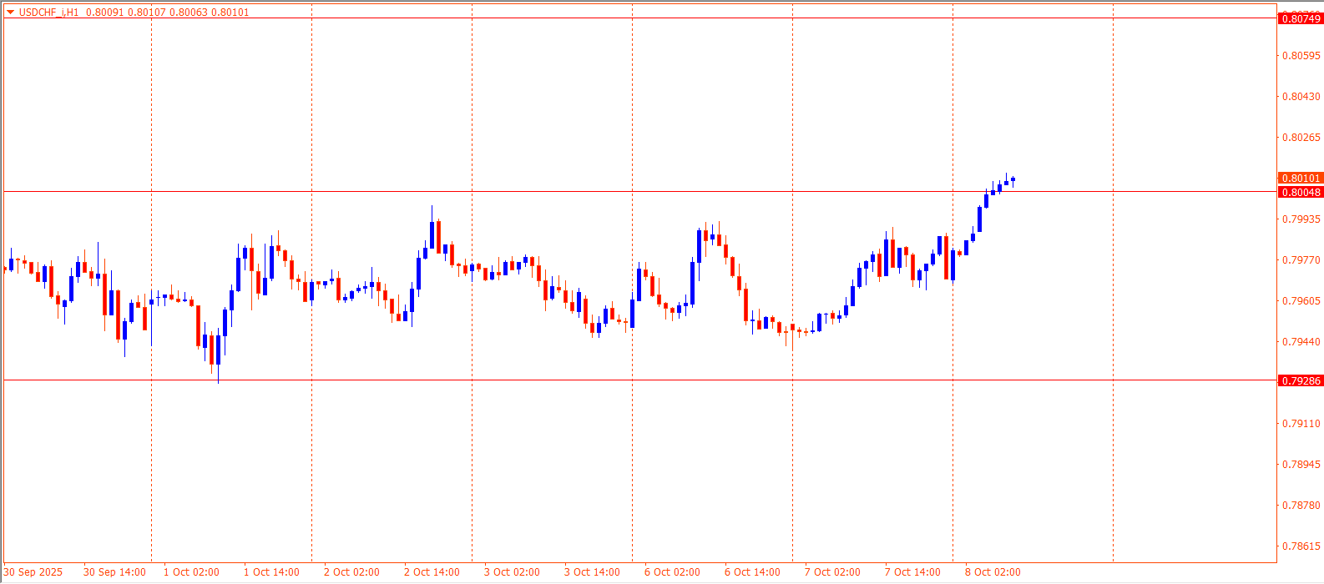Click the 0.79110 price scale value
The image size is (1324, 584).
[x=1301, y=424]
